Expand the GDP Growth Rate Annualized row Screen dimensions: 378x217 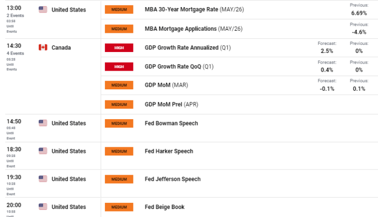tap(181, 48)
